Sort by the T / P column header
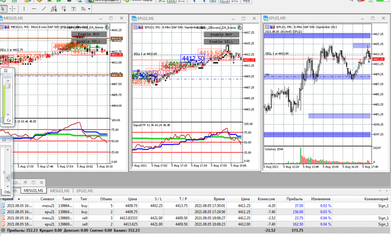The height and width of the screenshot is (236, 391). [176, 199]
